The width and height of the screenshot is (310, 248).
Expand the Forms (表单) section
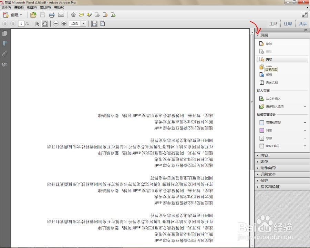tap(282, 162)
